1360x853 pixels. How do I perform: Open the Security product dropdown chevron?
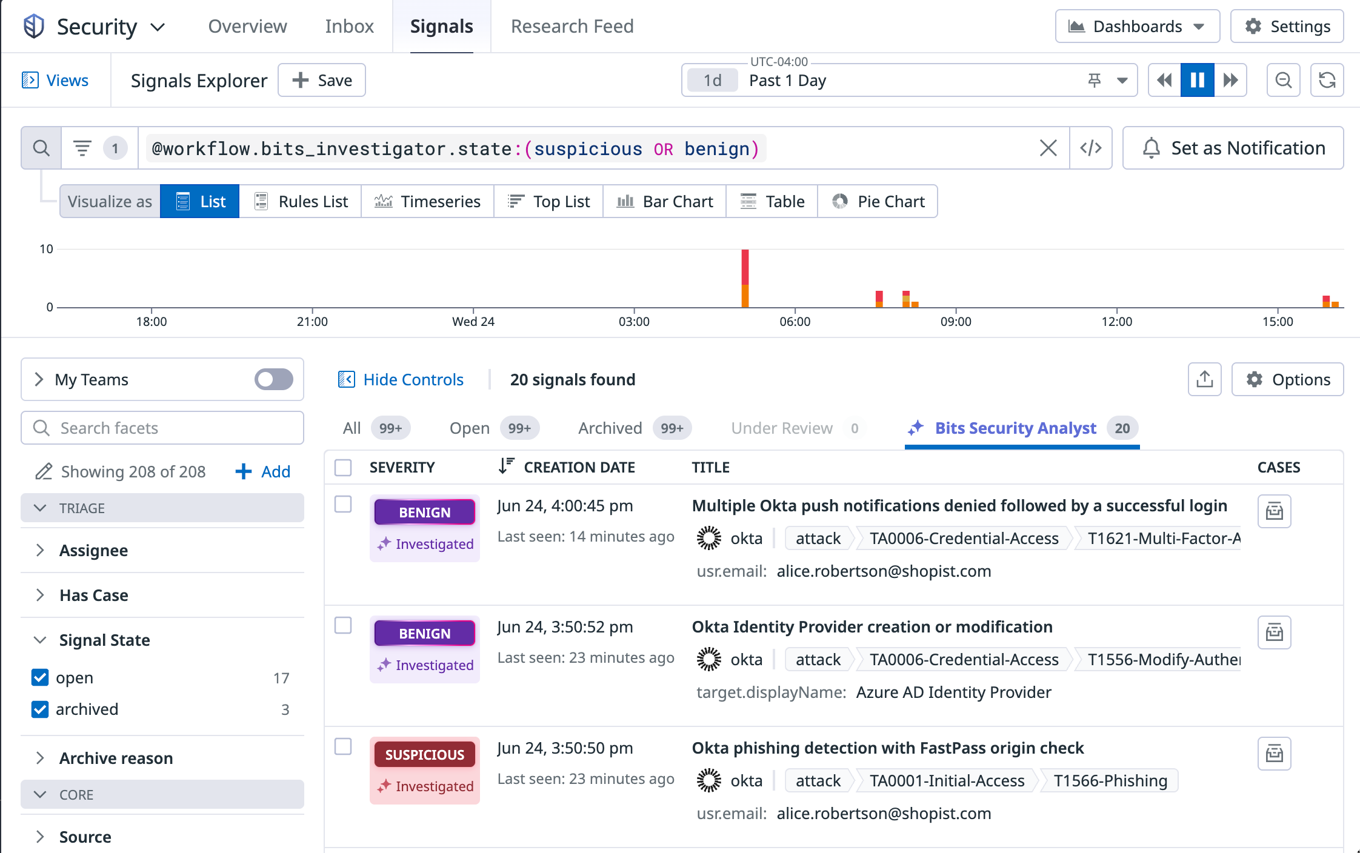pyautogui.click(x=158, y=27)
